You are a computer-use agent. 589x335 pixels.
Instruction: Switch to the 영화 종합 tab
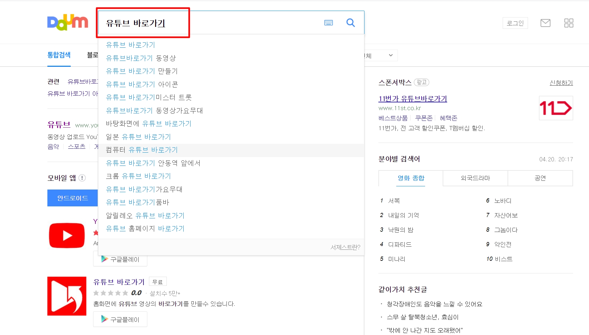pos(411,178)
